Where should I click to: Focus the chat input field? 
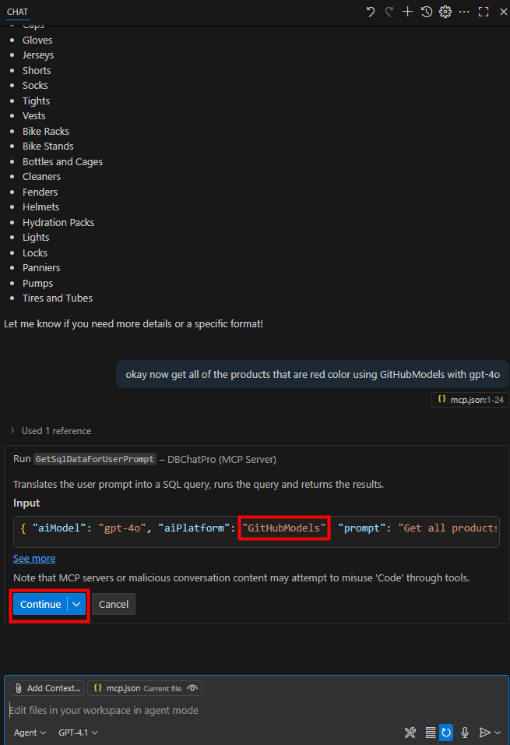click(x=256, y=710)
